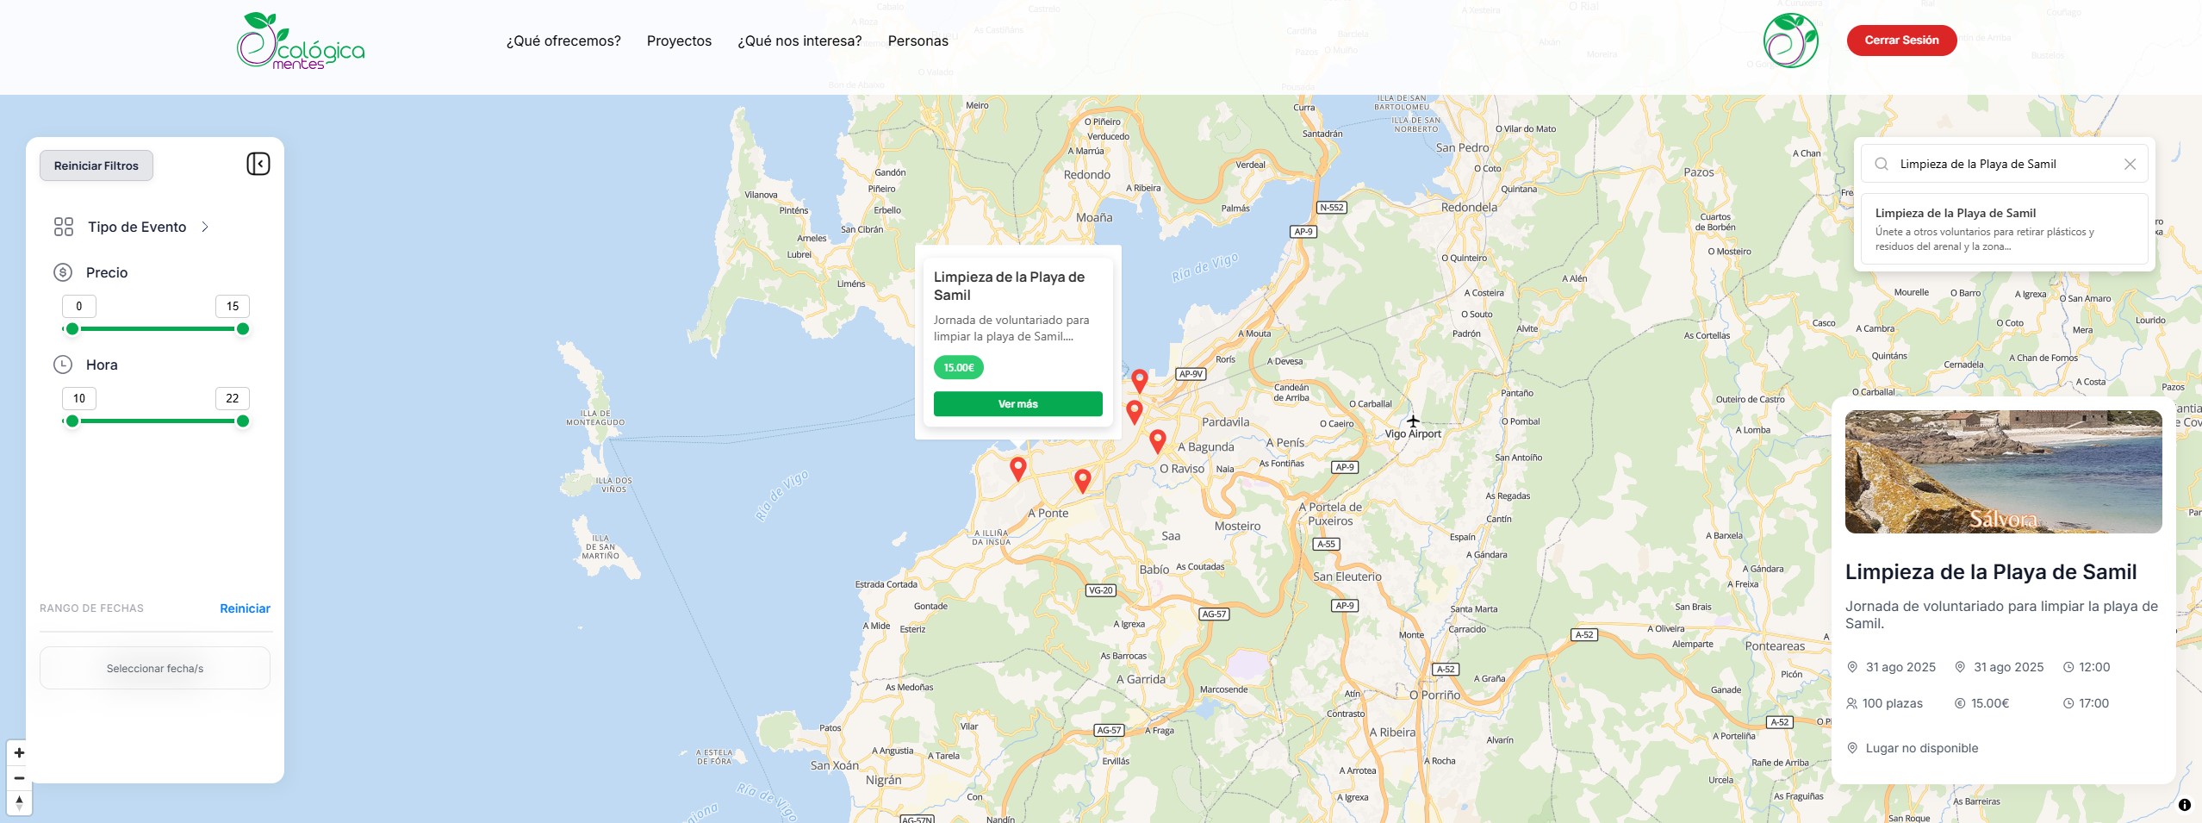Click Reiniciar Filtros button
The width and height of the screenshot is (2202, 823).
(x=96, y=165)
